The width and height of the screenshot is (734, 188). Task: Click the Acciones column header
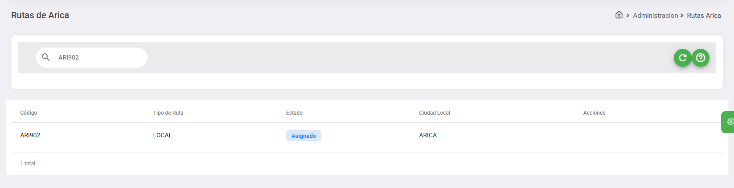[x=594, y=113]
